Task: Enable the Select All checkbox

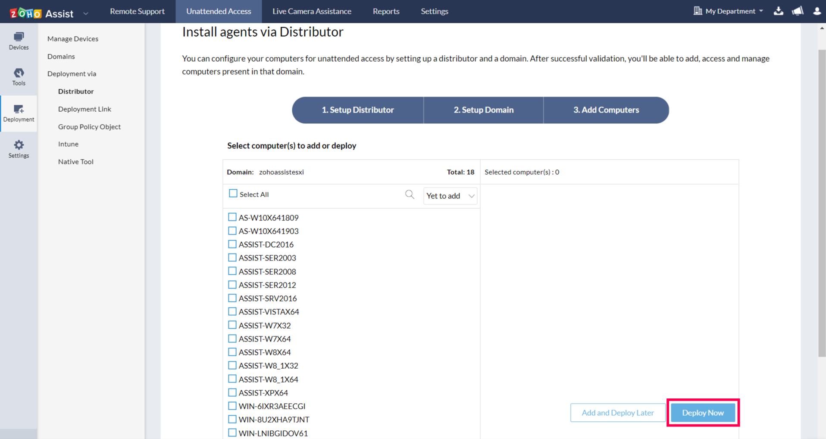Action: 233,193
